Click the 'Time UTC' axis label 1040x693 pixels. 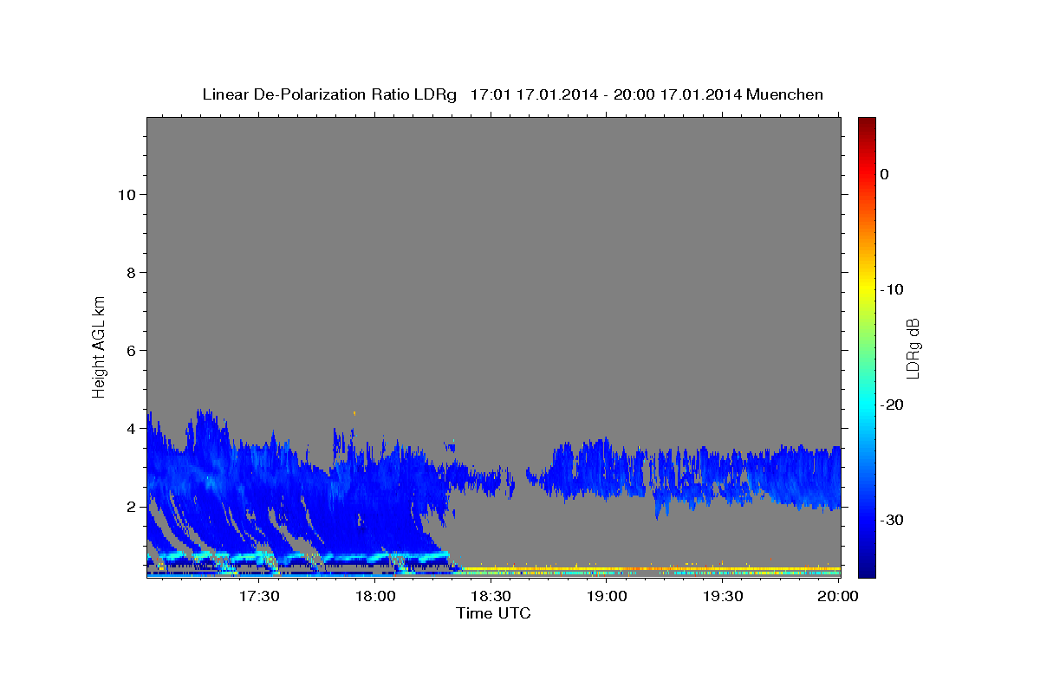tap(493, 613)
